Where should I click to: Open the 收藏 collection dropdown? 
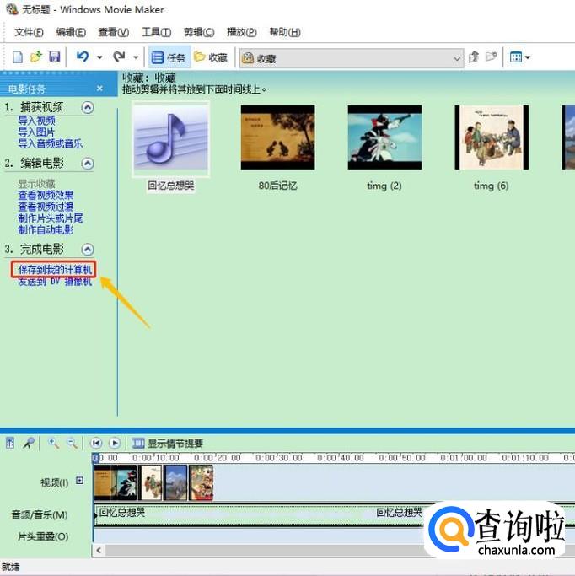tap(457, 58)
